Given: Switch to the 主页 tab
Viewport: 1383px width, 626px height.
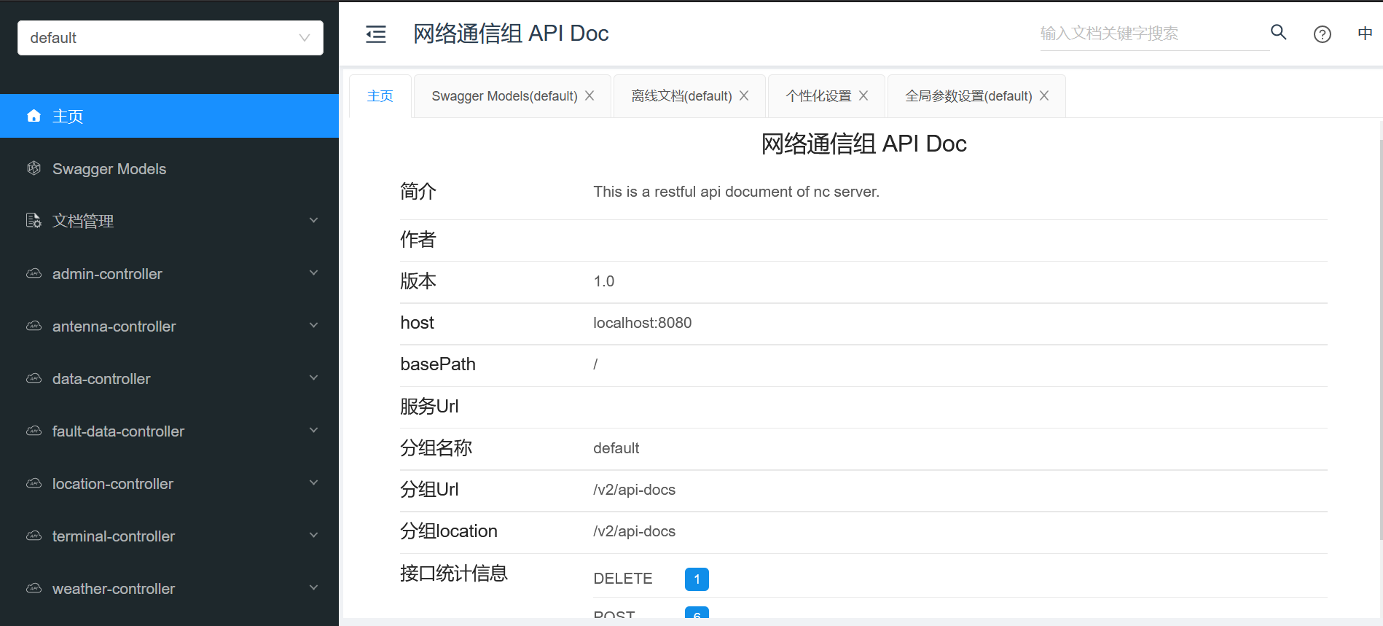Looking at the screenshot, I should point(380,96).
